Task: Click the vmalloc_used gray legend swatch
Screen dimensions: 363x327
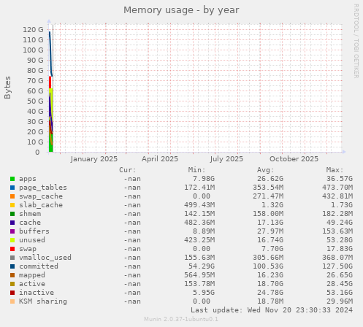Action: click(x=12, y=258)
